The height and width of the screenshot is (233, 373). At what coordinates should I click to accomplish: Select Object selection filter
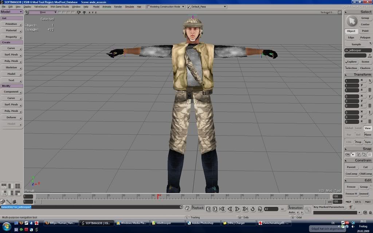(x=351, y=31)
